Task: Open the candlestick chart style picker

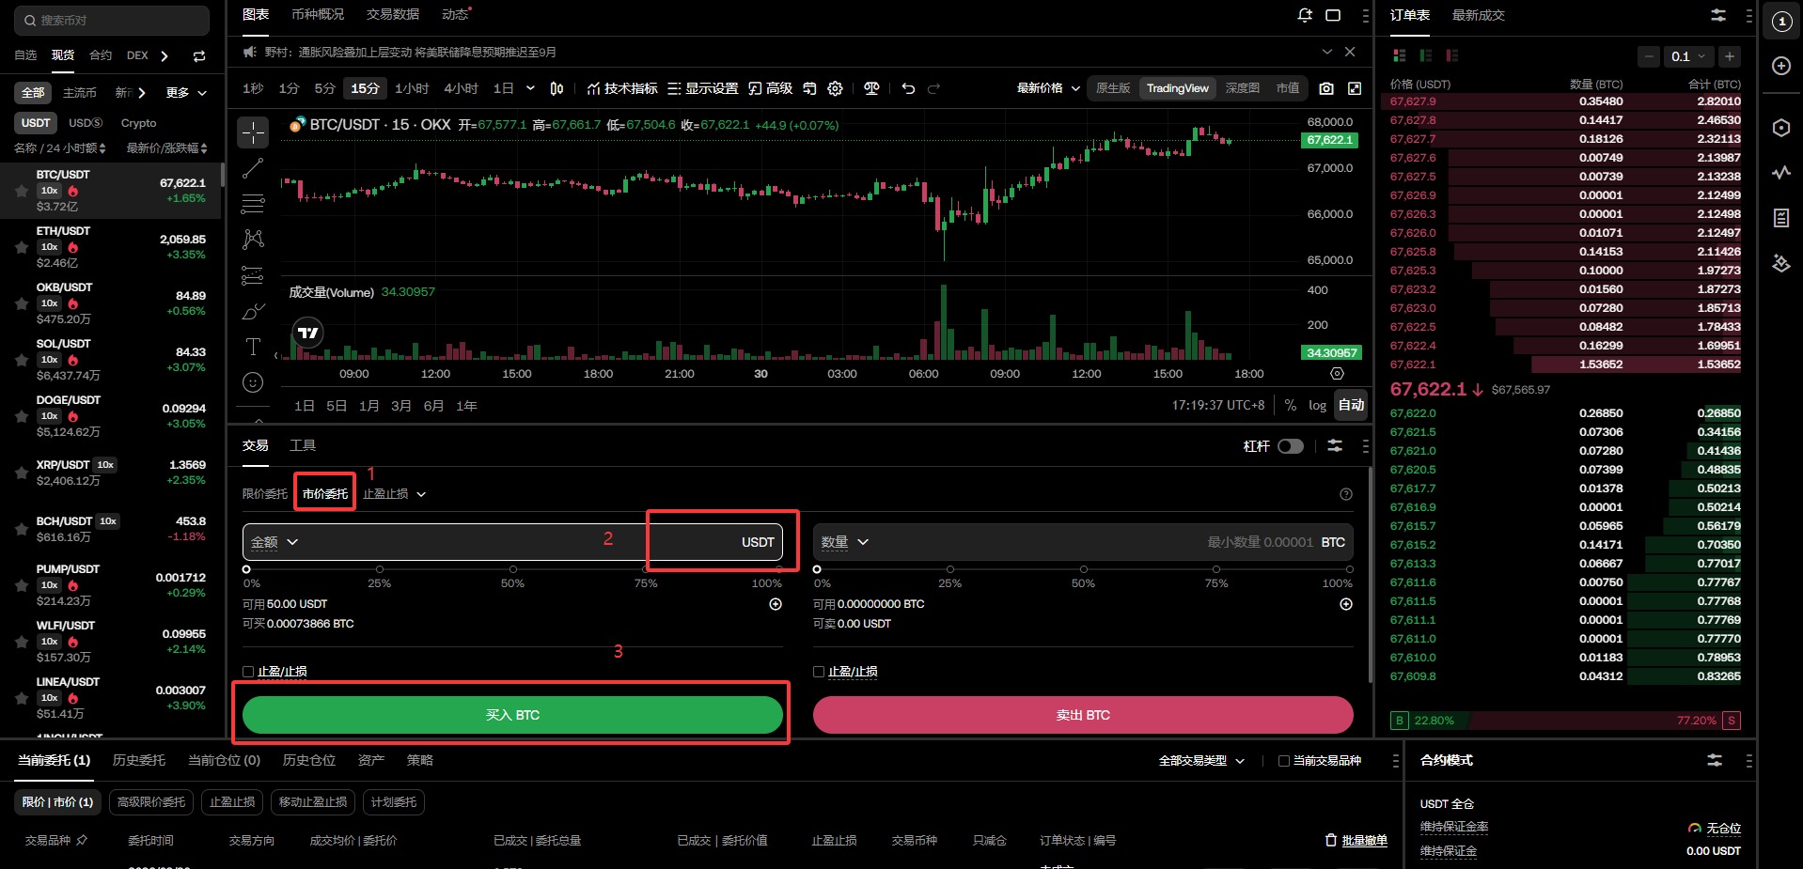Action: 557,88
